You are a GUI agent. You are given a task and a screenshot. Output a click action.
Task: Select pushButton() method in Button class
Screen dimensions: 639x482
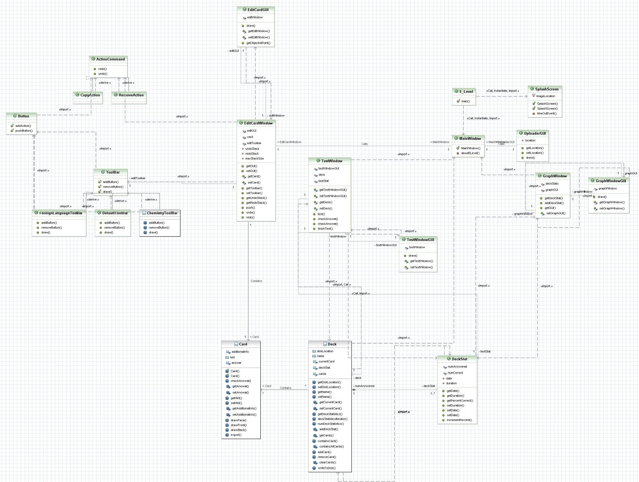[x=24, y=131]
